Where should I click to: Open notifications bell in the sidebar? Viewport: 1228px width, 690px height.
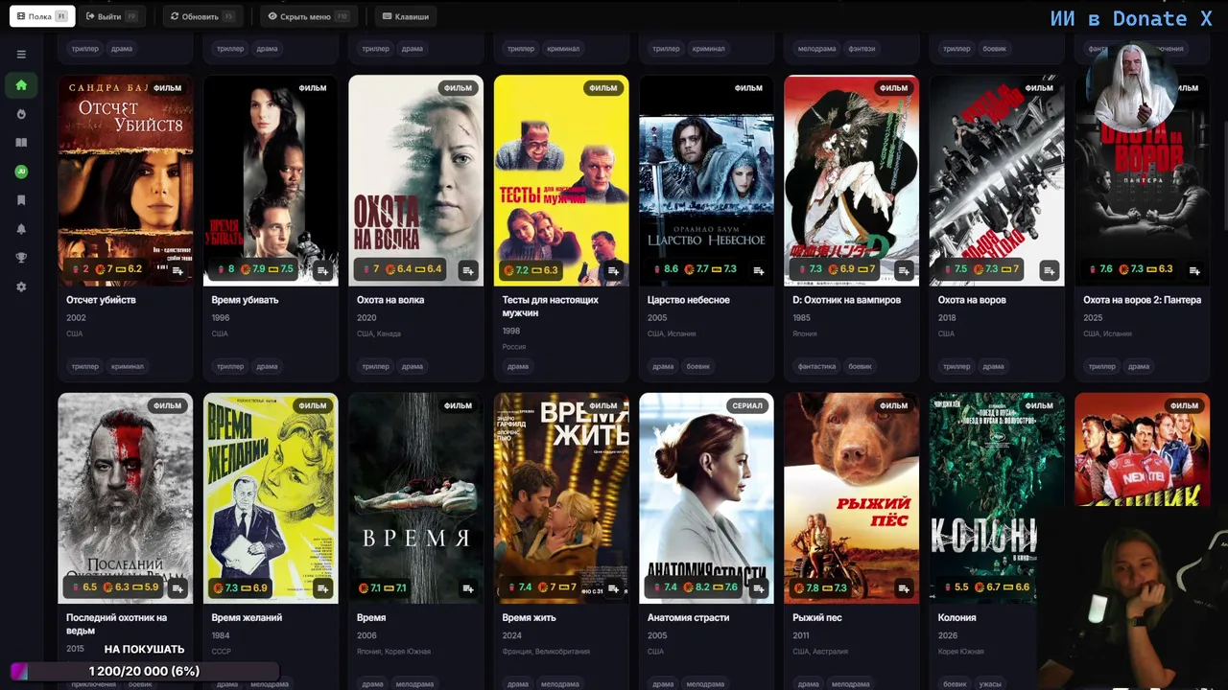tap(21, 229)
